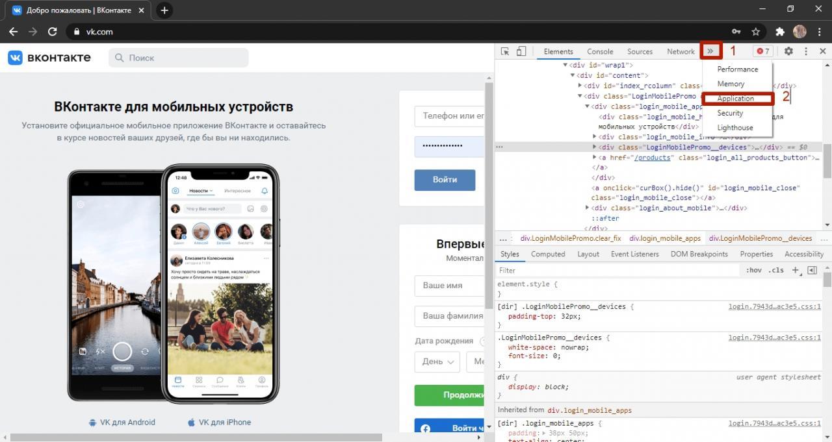The image size is (832, 442).
Task: Switch to the Elements tab
Action: [558, 51]
